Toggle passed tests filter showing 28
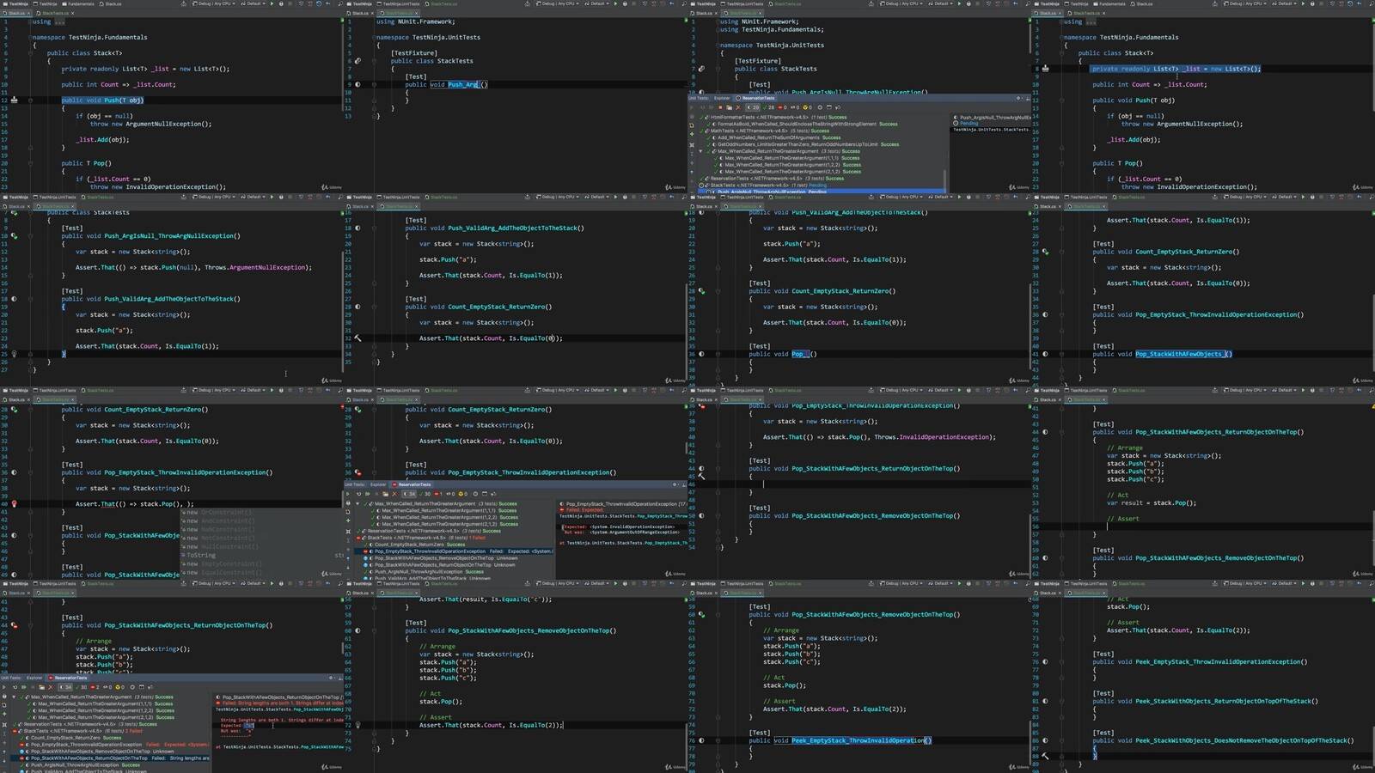Image resolution: width=1375 pixels, height=773 pixels. pos(770,107)
